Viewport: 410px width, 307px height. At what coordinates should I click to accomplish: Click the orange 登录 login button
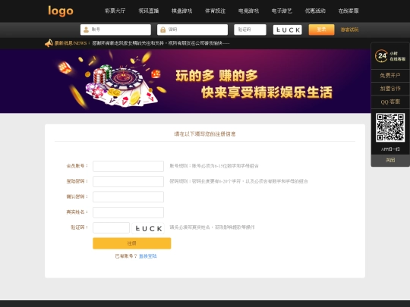tap(321, 30)
